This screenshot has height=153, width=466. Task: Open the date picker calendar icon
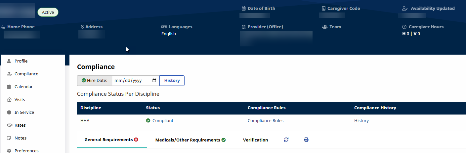coord(154,81)
